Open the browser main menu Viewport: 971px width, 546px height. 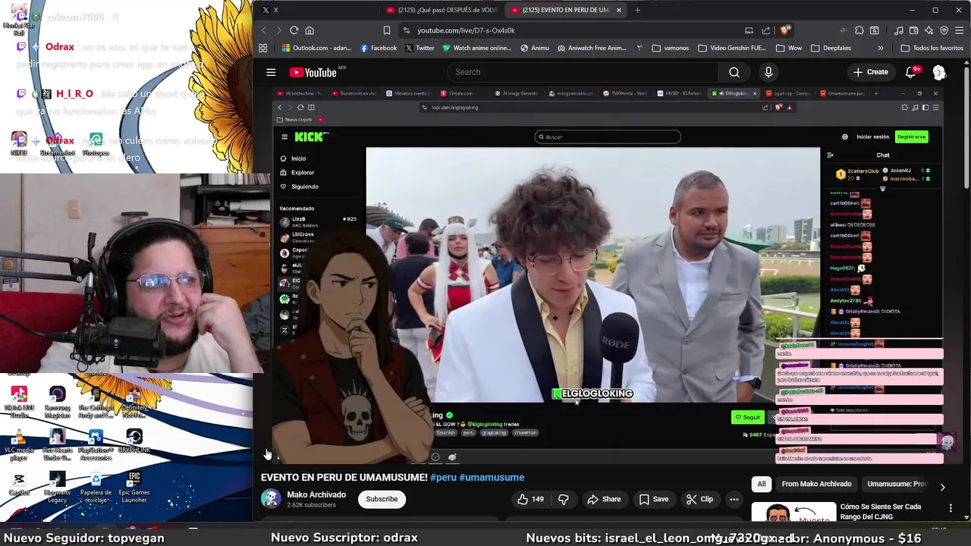point(959,30)
